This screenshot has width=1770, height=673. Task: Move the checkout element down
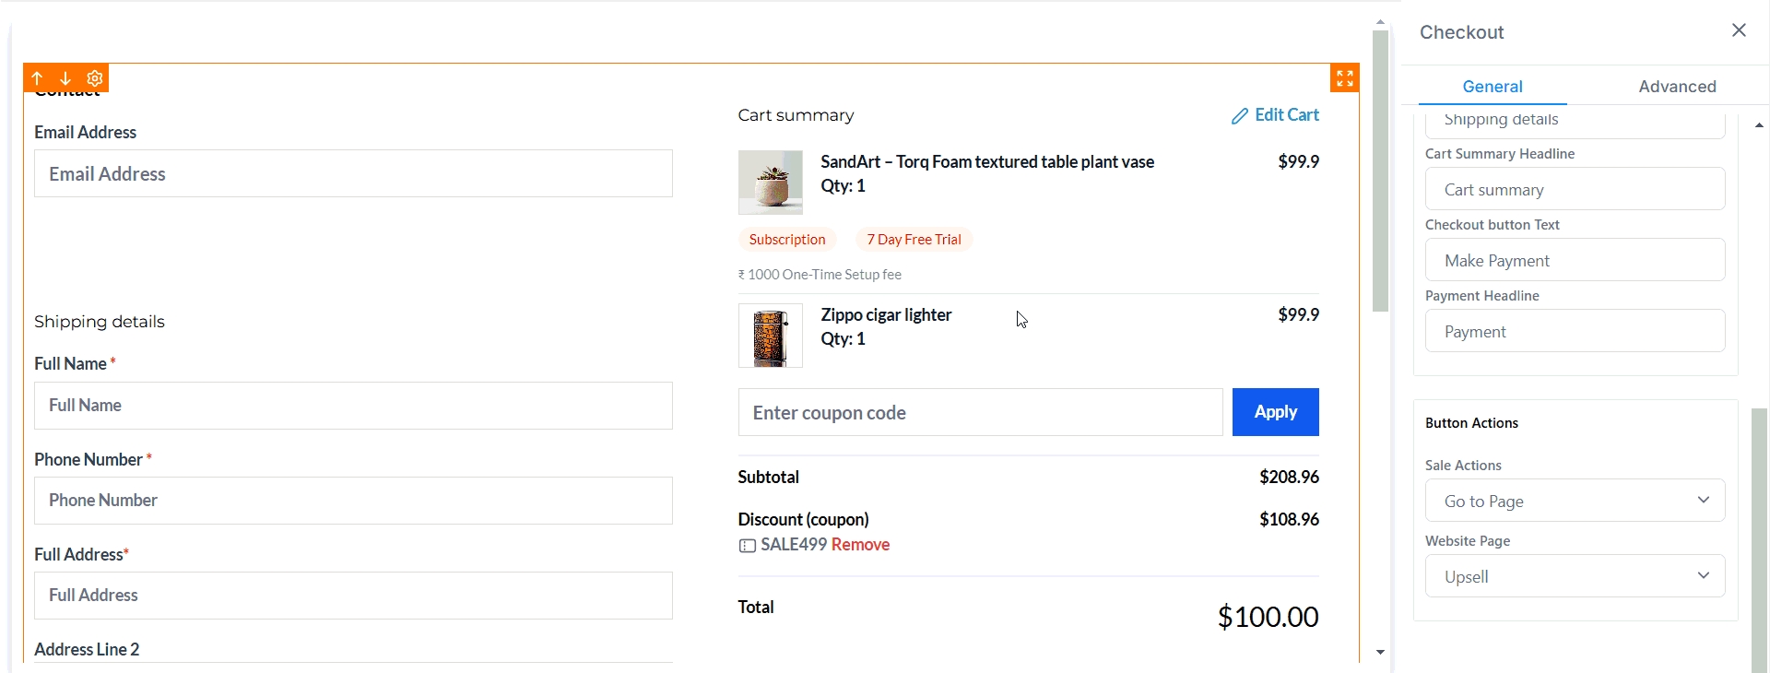(65, 78)
